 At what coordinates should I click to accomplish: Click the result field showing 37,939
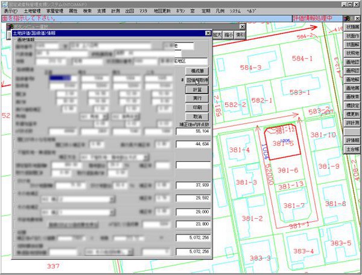[x=193, y=185]
